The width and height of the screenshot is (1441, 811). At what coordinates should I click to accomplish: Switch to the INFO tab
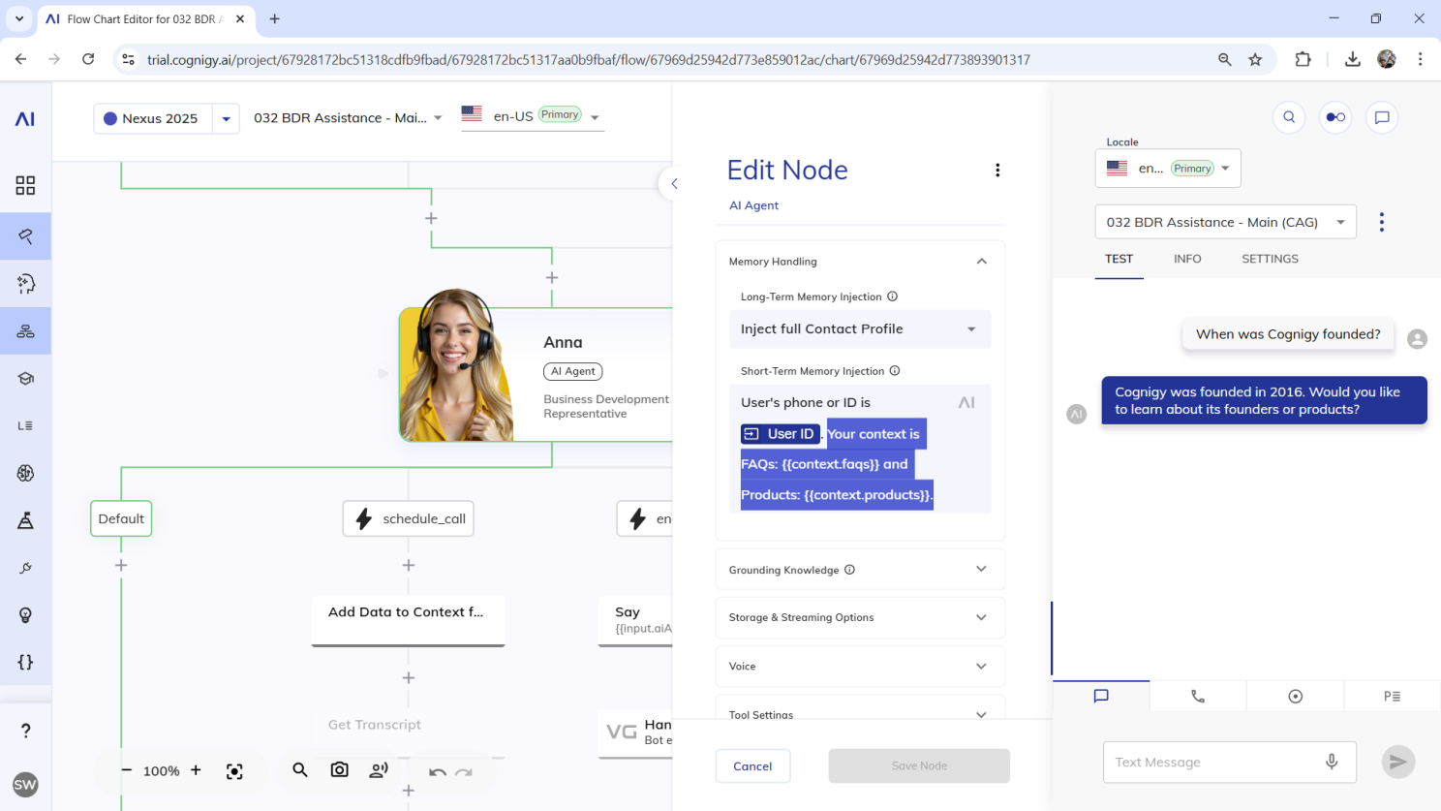coord(1187,259)
